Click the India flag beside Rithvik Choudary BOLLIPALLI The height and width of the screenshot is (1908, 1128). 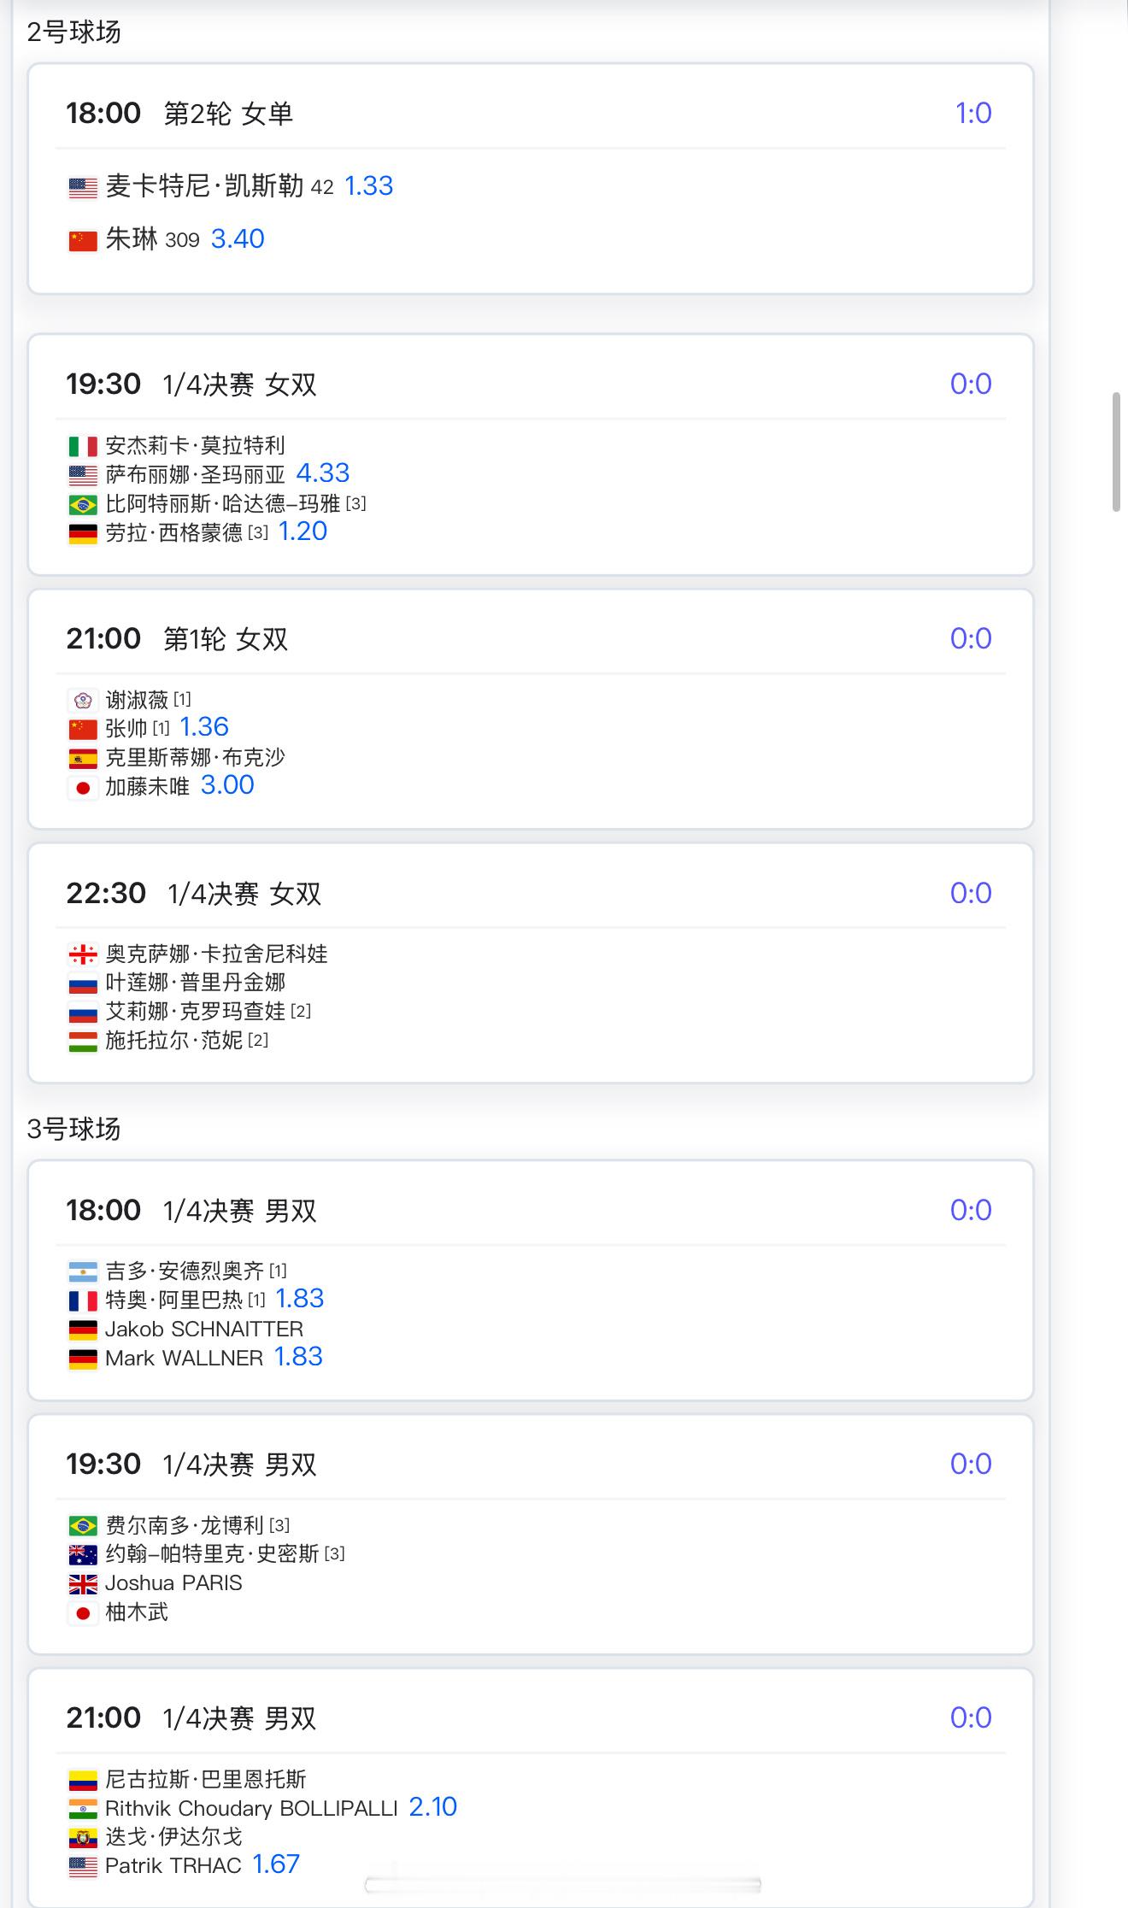83,1809
